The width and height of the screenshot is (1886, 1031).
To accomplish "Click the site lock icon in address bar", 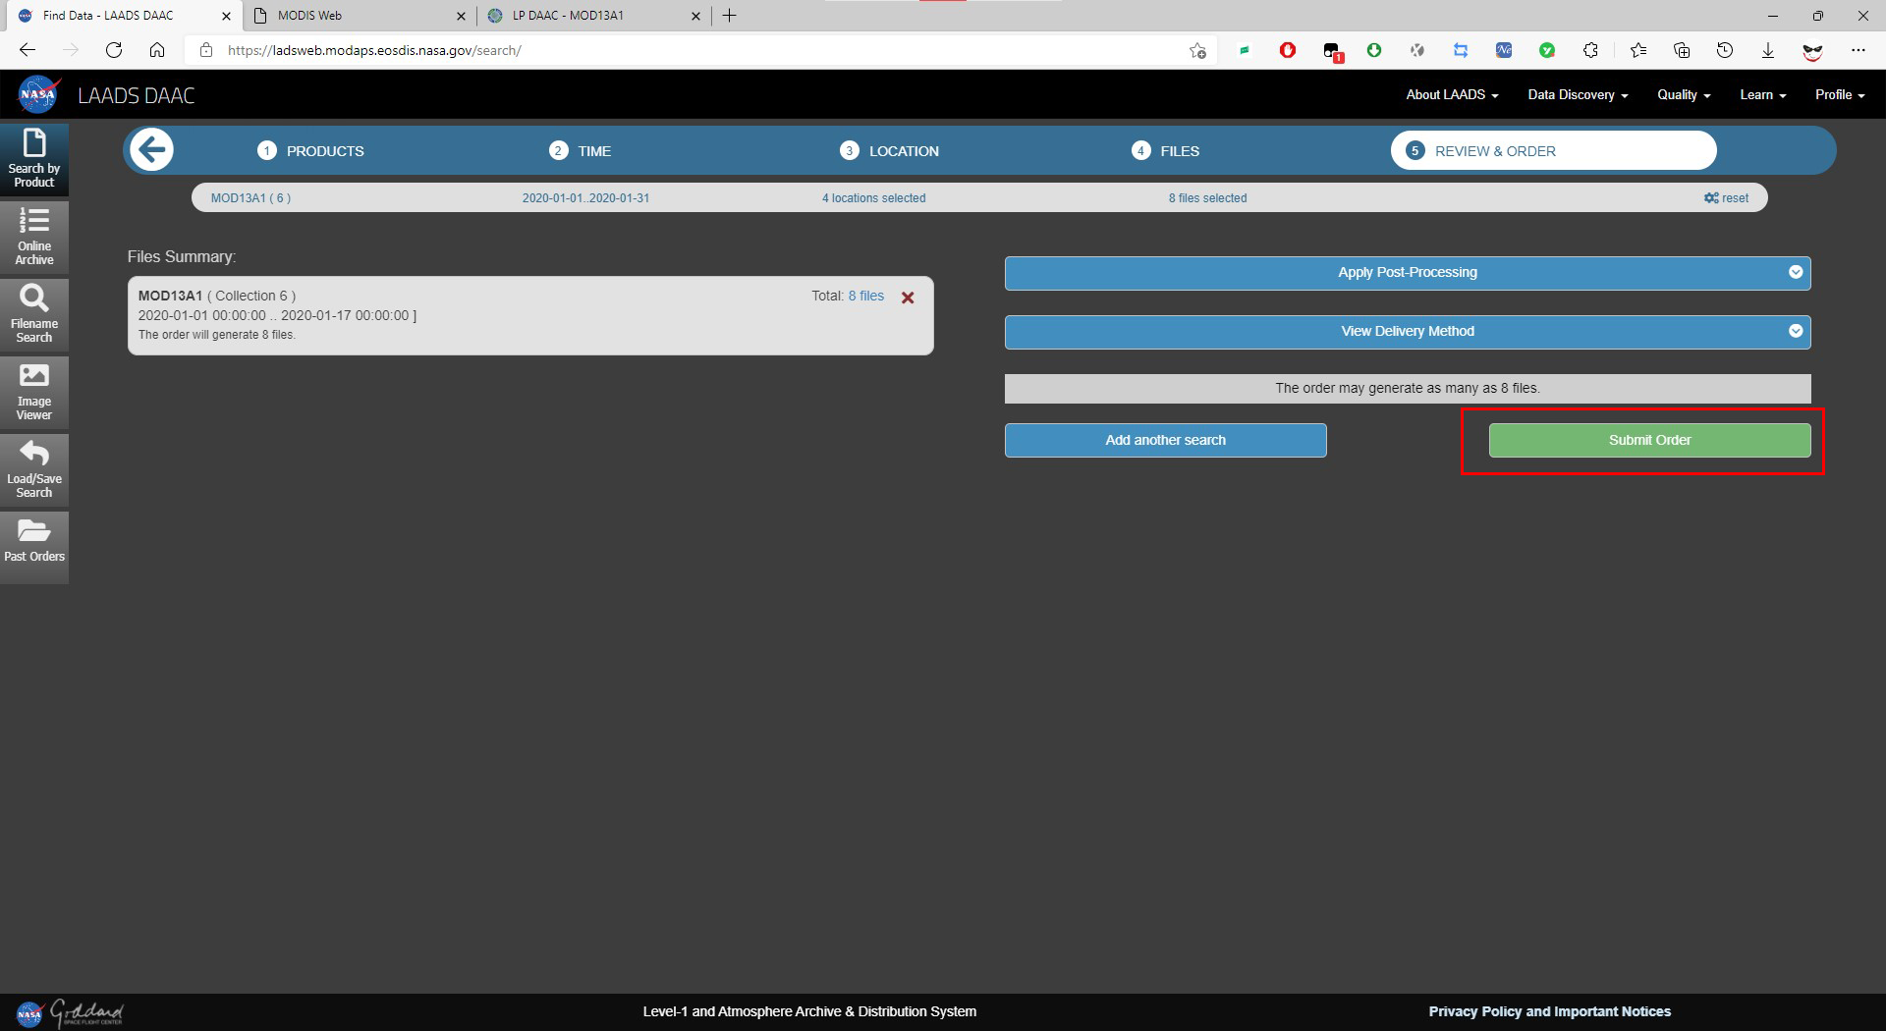I will [x=205, y=50].
